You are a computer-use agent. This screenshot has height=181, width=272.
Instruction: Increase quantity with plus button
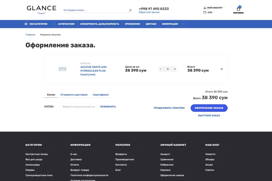175,69
